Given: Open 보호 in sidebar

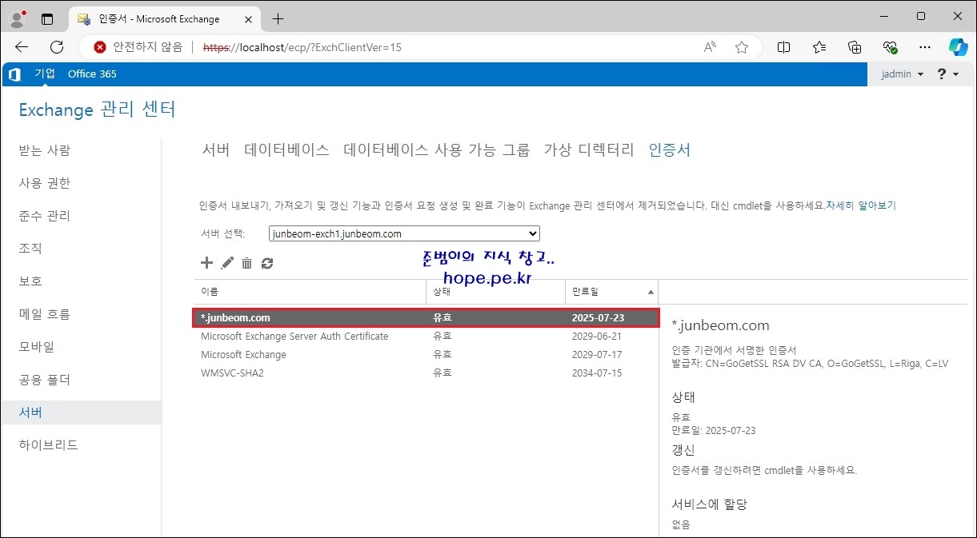Looking at the screenshot, I should [30, 281].
